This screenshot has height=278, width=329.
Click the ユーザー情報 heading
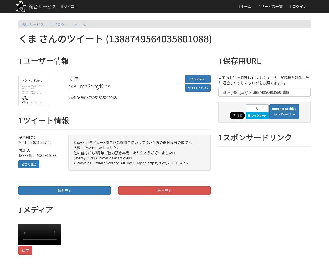(44, 61)
